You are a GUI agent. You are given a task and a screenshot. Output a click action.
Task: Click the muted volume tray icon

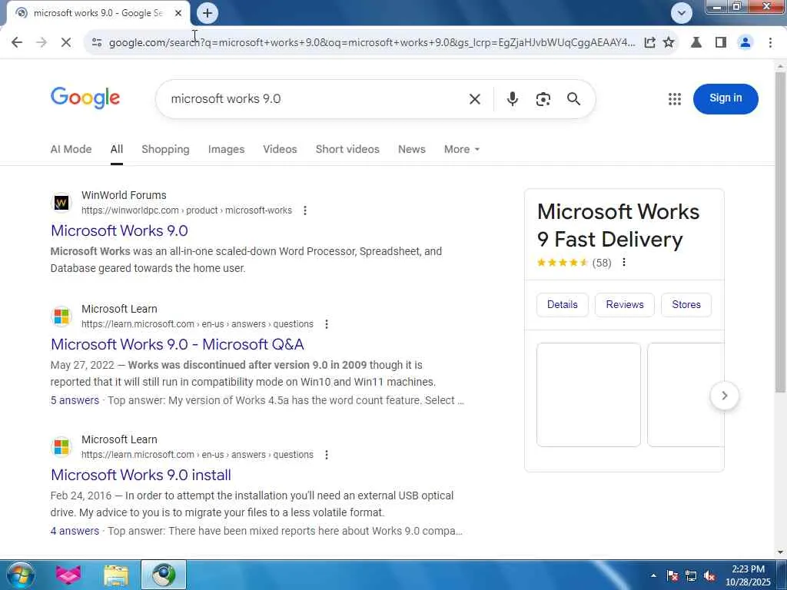(709, 575)
